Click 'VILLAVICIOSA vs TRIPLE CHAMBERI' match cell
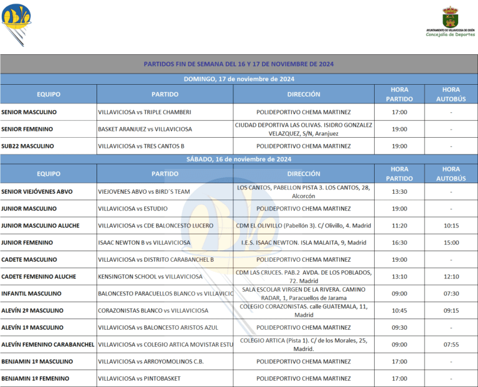Screen dimensions: 478x387 pos(165,112)
